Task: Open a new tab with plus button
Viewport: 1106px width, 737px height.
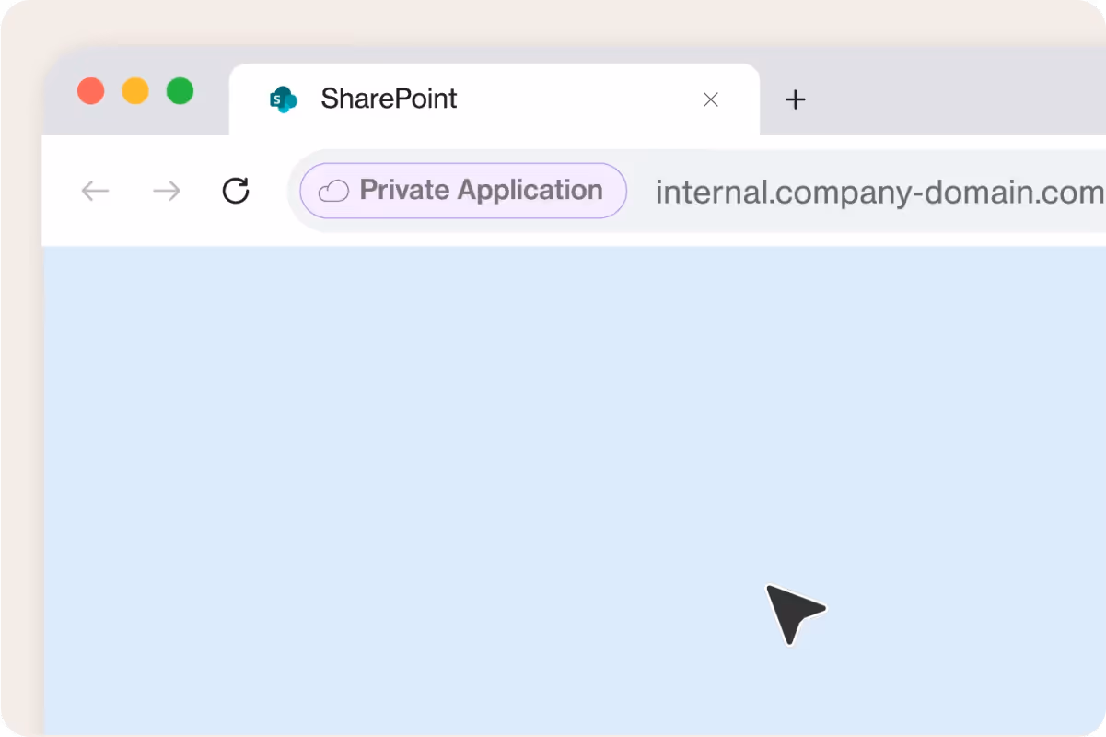Action: 796,99
